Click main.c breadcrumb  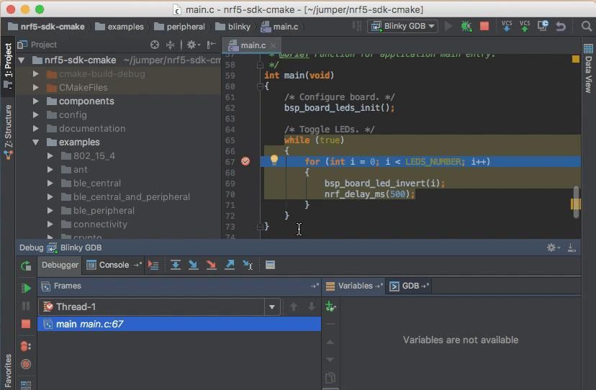click(x=280, y=27)
